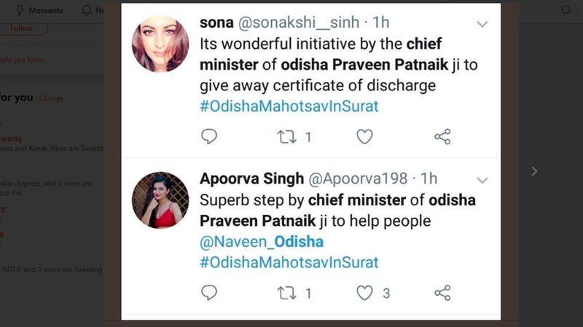This screenshot has width=583, height=327.
Task: Expand the chevron menu on sona's tweet
Action: (x=482, y=24)
